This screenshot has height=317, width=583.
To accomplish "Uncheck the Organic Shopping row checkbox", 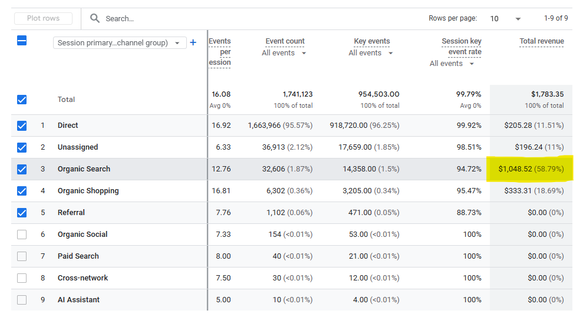I will coord(22,191).
